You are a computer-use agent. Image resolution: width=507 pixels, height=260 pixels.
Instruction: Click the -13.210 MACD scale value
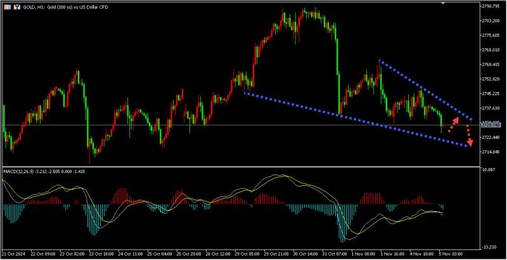pyautogui.click(x=490, y=248)
